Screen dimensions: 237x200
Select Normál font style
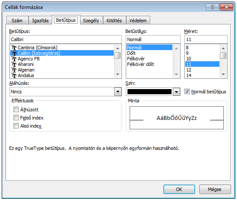point(149,48)
